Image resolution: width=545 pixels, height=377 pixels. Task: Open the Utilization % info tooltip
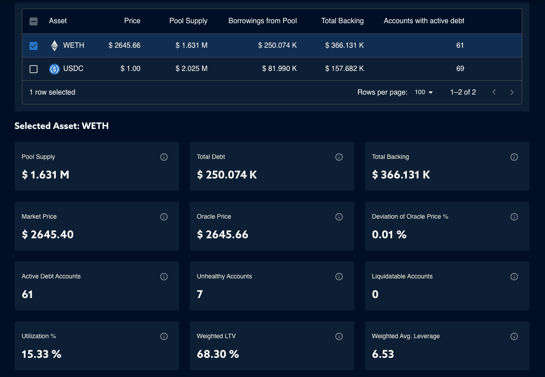coord(164,336)
